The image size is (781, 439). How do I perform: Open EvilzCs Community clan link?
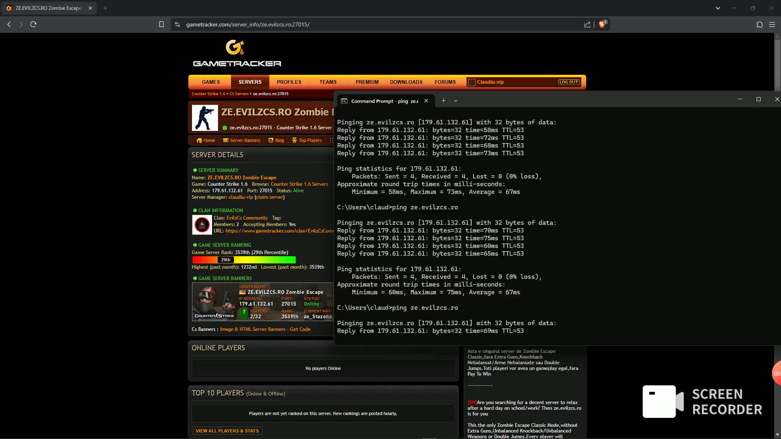point(247,218)
